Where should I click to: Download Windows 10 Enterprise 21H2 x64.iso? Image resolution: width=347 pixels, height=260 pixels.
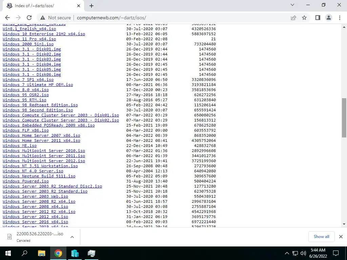point(44,34)
